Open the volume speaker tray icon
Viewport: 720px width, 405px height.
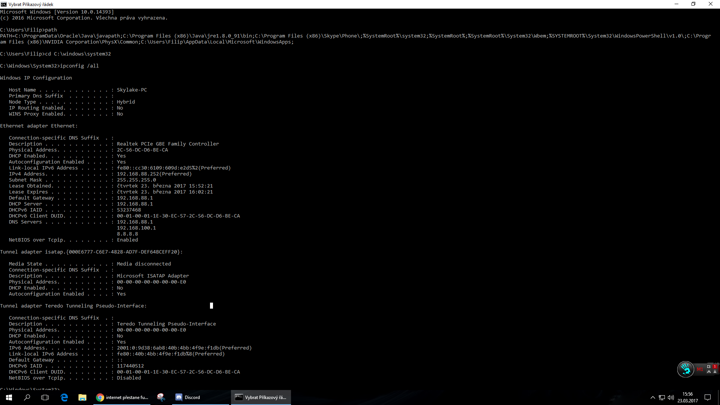click(x=671, y=397)
